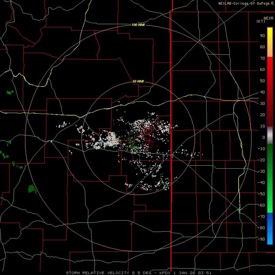The image size is (275, 275).
Task: Click the positive 40 scale value
Action: click(262, 92)
